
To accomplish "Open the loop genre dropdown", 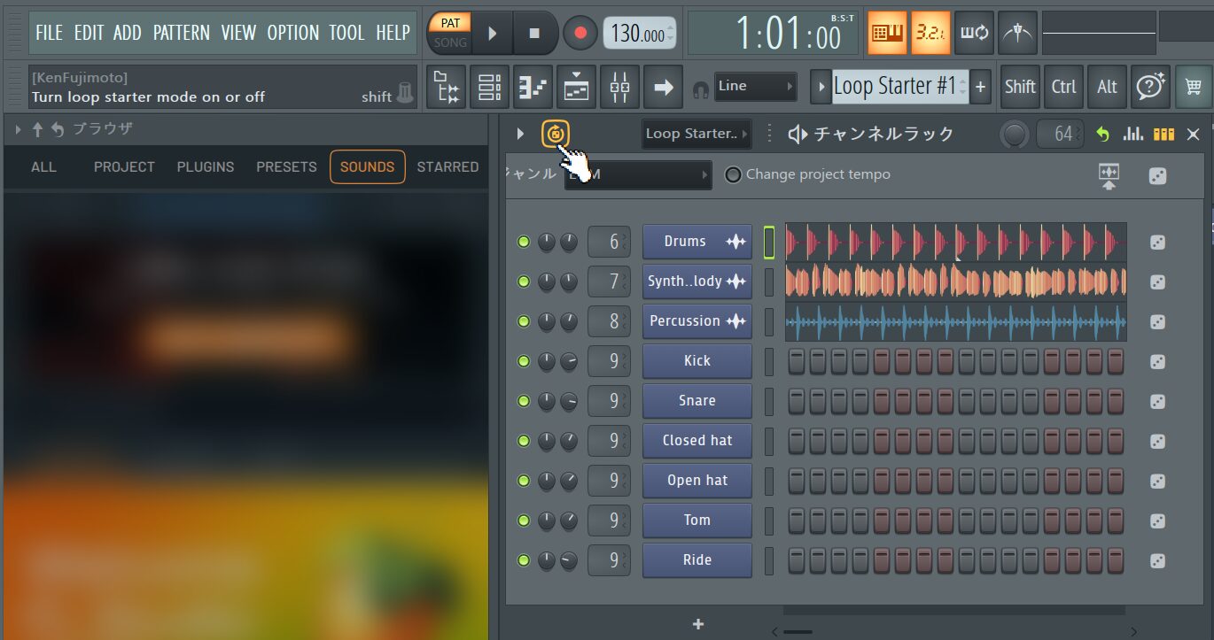I will tap(638, 174).
